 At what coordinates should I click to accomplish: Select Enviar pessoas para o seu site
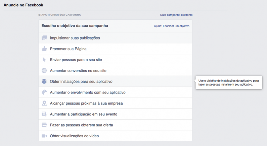pyautogui.click(x=115, y=59)
